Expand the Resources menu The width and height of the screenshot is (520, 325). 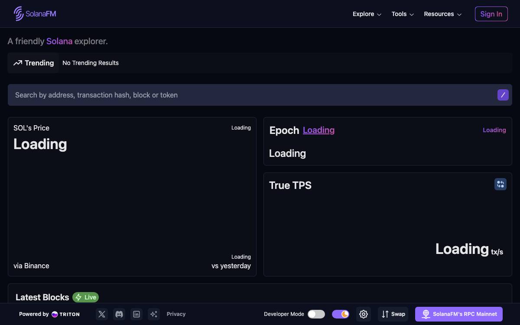click(x=442, y=14)
